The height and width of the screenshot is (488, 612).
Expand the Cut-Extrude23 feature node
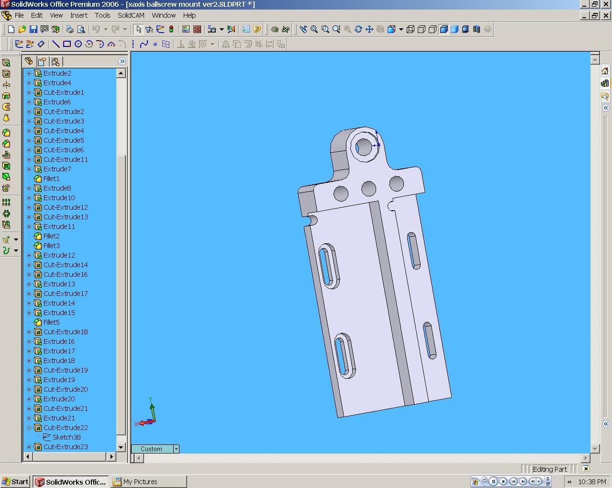coord(29,447)
